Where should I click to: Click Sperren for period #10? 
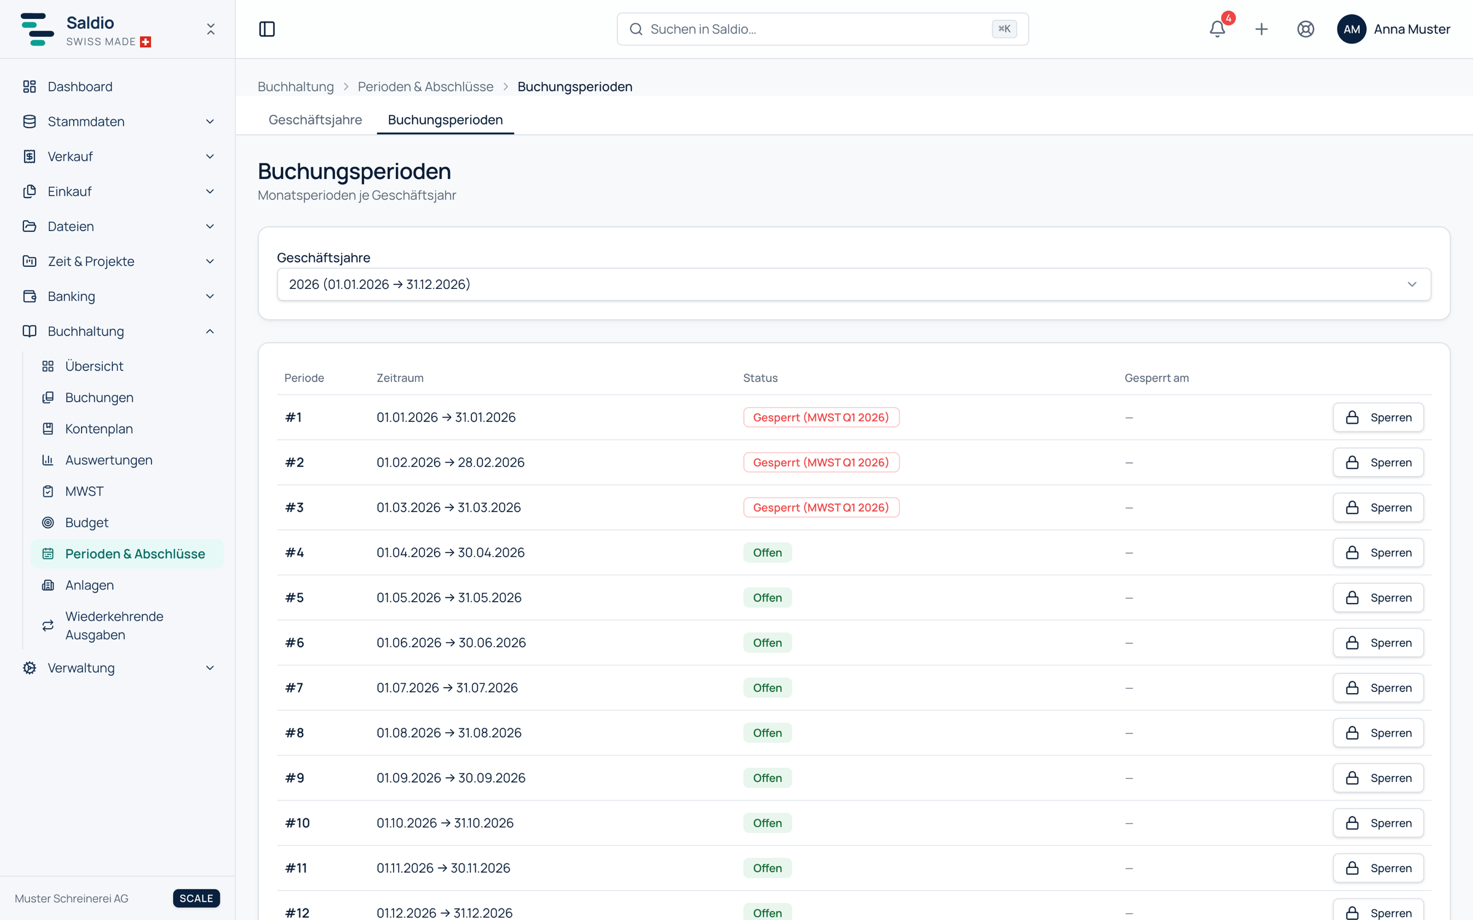(1378, 823)
